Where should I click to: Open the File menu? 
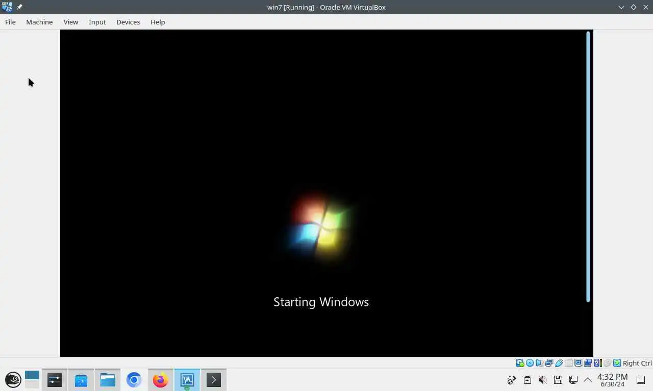coord(10,22)
